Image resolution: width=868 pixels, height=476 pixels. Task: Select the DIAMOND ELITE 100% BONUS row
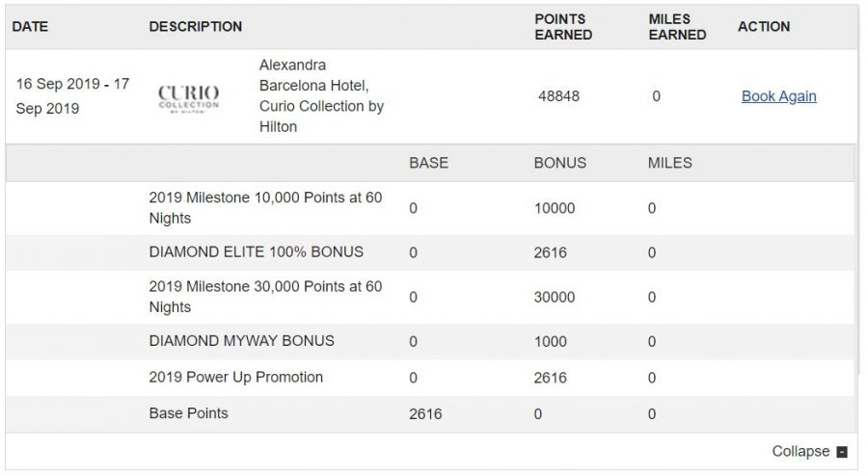(x=257, y=252)
